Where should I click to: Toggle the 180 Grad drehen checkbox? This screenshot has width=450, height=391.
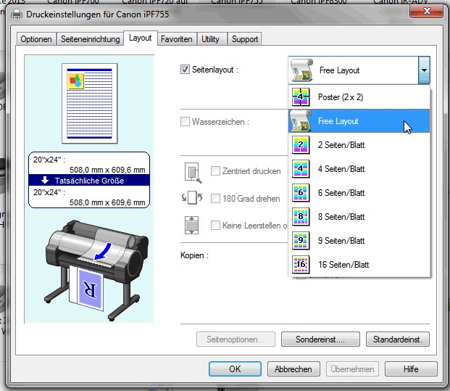click(x=215, y=198)
